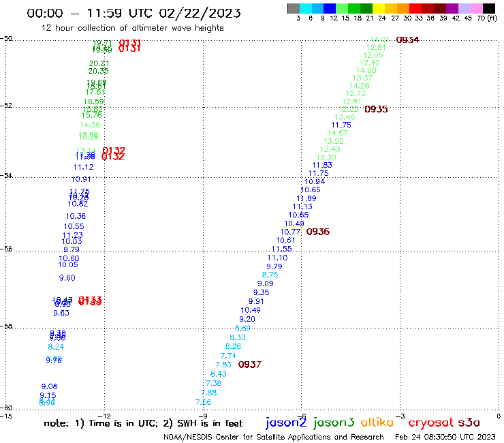Click wave height value 11.12

coord(84,167)
